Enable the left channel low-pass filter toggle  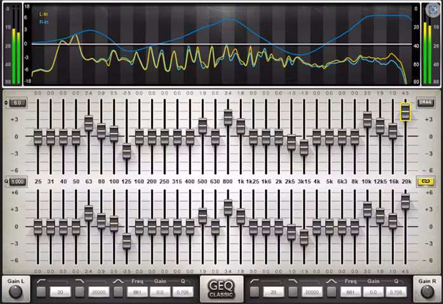click(x=80, y=292)
